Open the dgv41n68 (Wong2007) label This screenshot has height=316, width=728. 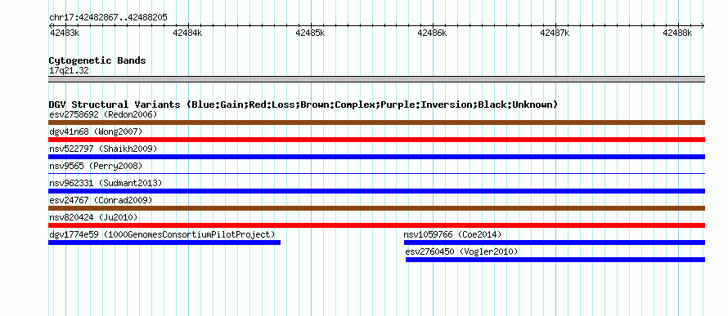pos(96,131)
